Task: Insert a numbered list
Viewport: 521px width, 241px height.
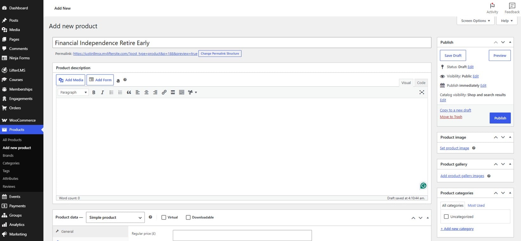Action: point(120,92)
